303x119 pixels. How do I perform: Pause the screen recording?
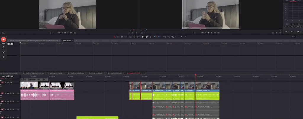pos(4,47)
